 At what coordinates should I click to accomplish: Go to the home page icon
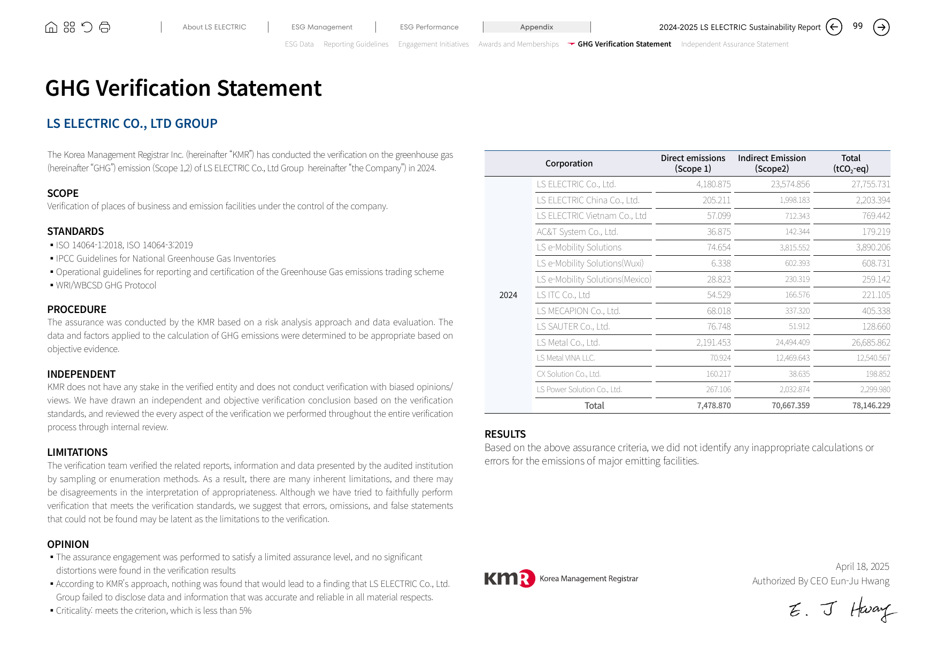click(x=51, y=27)
